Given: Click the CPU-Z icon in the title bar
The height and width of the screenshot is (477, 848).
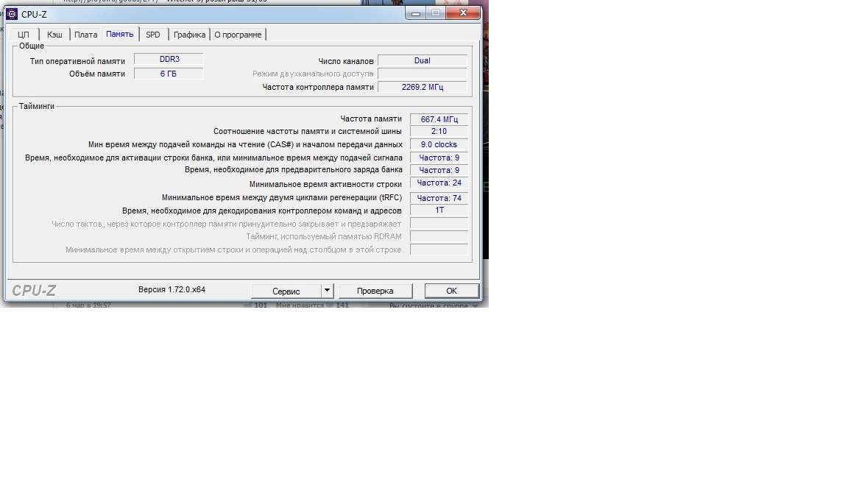Looking at the screenshot, I should tap(12, 14).
